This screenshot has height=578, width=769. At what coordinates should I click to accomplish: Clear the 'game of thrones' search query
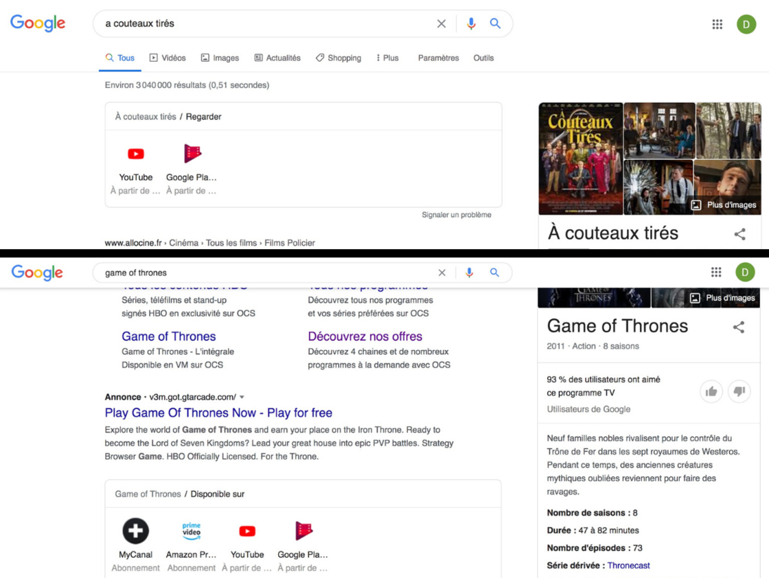click(x=442, y=273)
